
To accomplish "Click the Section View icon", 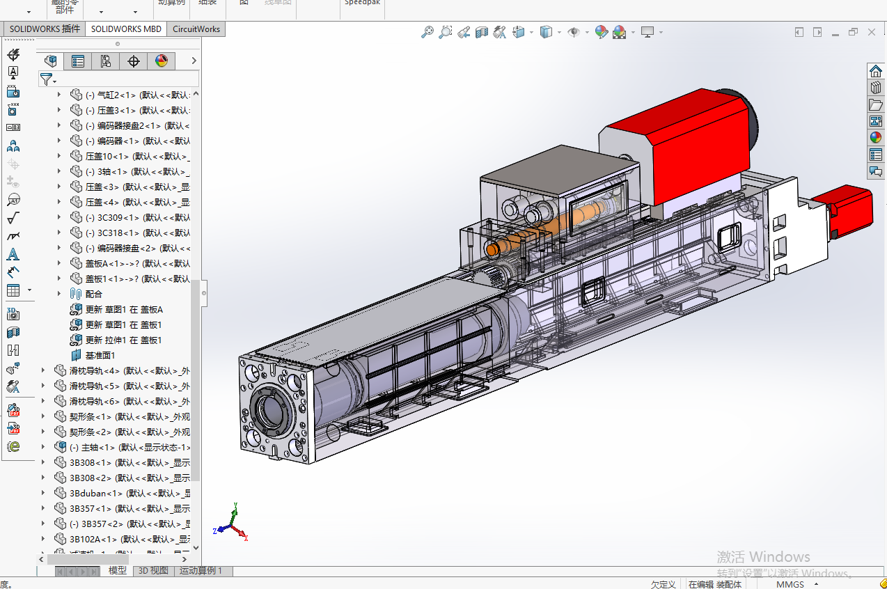I will coord(482,32).
